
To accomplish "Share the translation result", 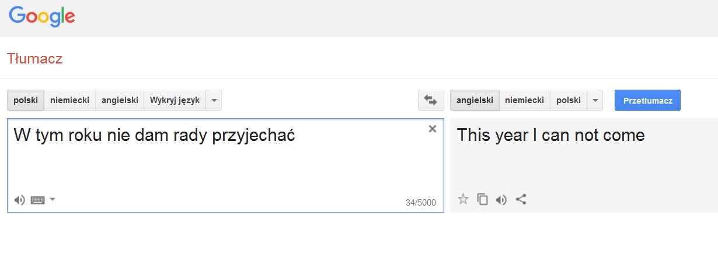I will tap(521, 199).
